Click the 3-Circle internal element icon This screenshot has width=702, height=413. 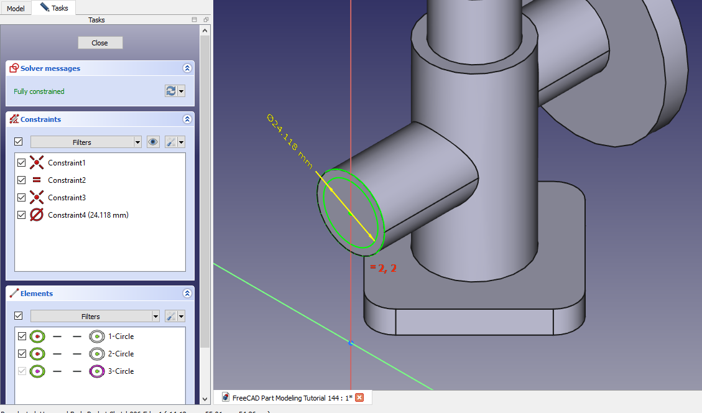(96, 371)
